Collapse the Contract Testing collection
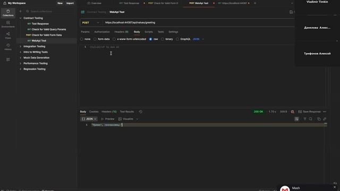 pos(21,18)
